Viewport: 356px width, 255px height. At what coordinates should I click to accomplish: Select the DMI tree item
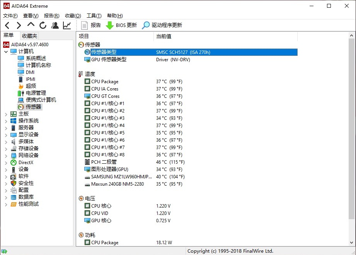click(x=30, y=72)
